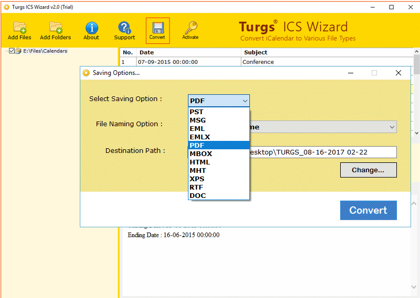
Task: Click the Subject column header
Action: tap(327, 52)
